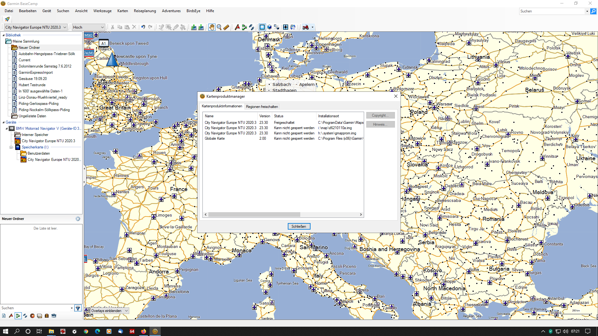
Task: Toggle 3D map view cube icon
Action: [269, 27]
